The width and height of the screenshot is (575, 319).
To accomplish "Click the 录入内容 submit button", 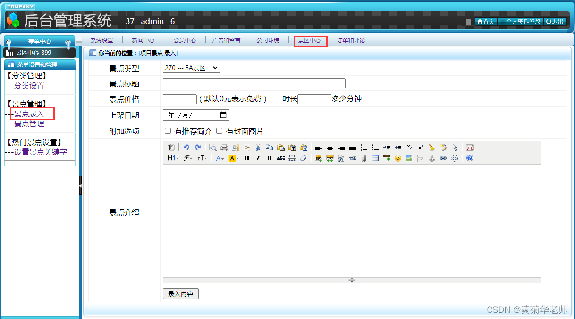I will pos(181,293).
